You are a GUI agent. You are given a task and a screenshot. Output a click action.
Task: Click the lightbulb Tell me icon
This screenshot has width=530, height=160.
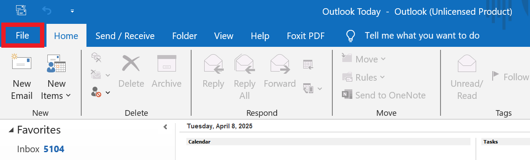click(x=351, y=36)
